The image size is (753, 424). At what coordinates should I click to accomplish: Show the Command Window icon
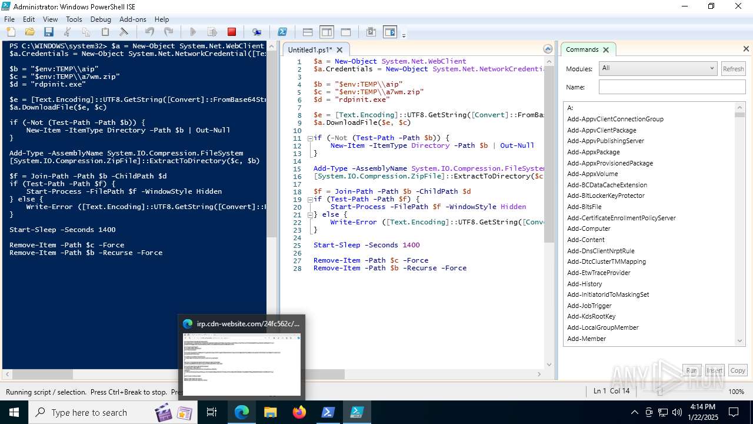(x=371, y=32)
